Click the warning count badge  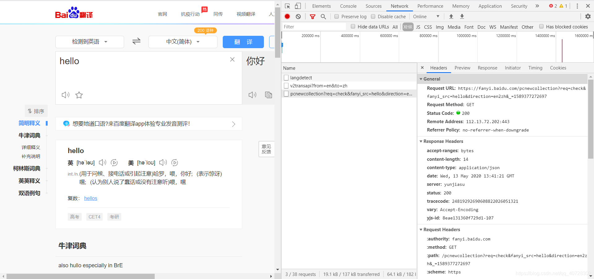pyautogui.click(x=563, y=6)
